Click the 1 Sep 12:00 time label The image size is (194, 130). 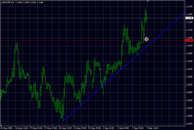pyautogui.click(x=109, y=128)
